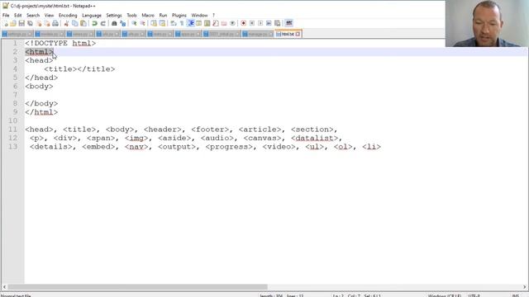The image size is (529, 297).
Task: Open the File menu
Action: (x=6, y=15)
